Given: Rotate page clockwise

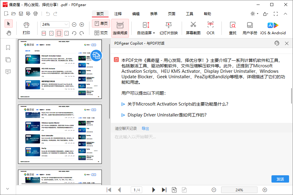Looking at the screenshot, I should point(82,33).
